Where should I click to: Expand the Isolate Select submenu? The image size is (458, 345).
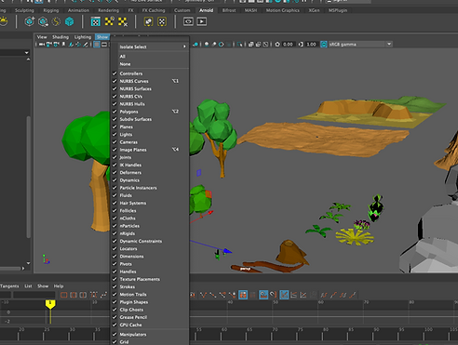click(x=150, y=46)
